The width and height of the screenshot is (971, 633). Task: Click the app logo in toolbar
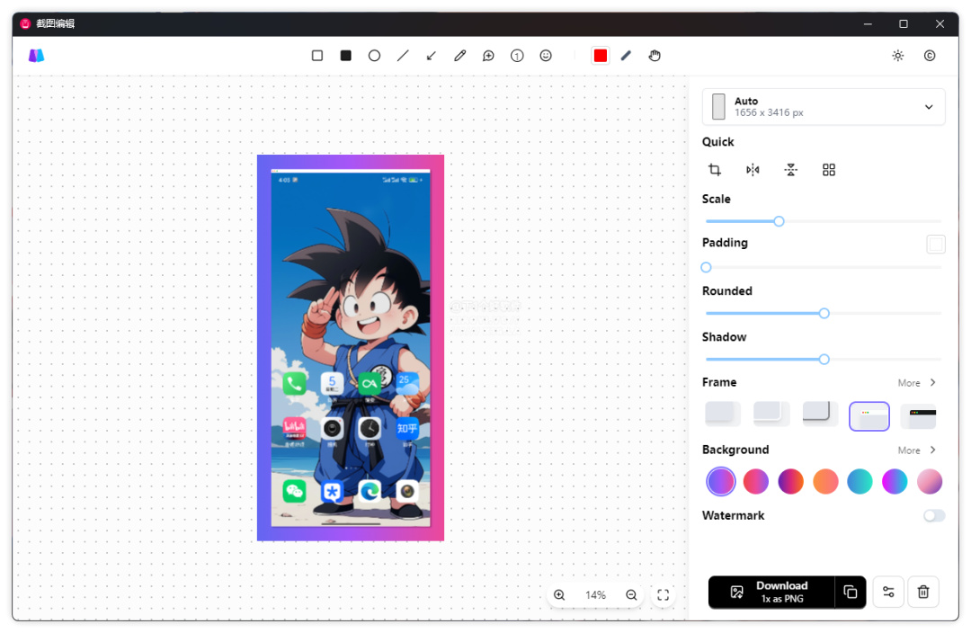(x=37, y=56)
